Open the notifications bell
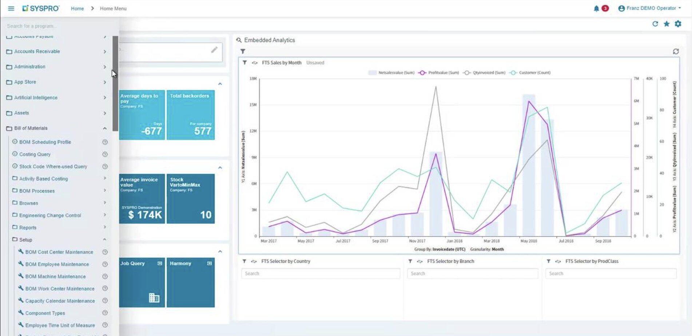692x336 pixels. pyautogui.click(x=596, y=8)
